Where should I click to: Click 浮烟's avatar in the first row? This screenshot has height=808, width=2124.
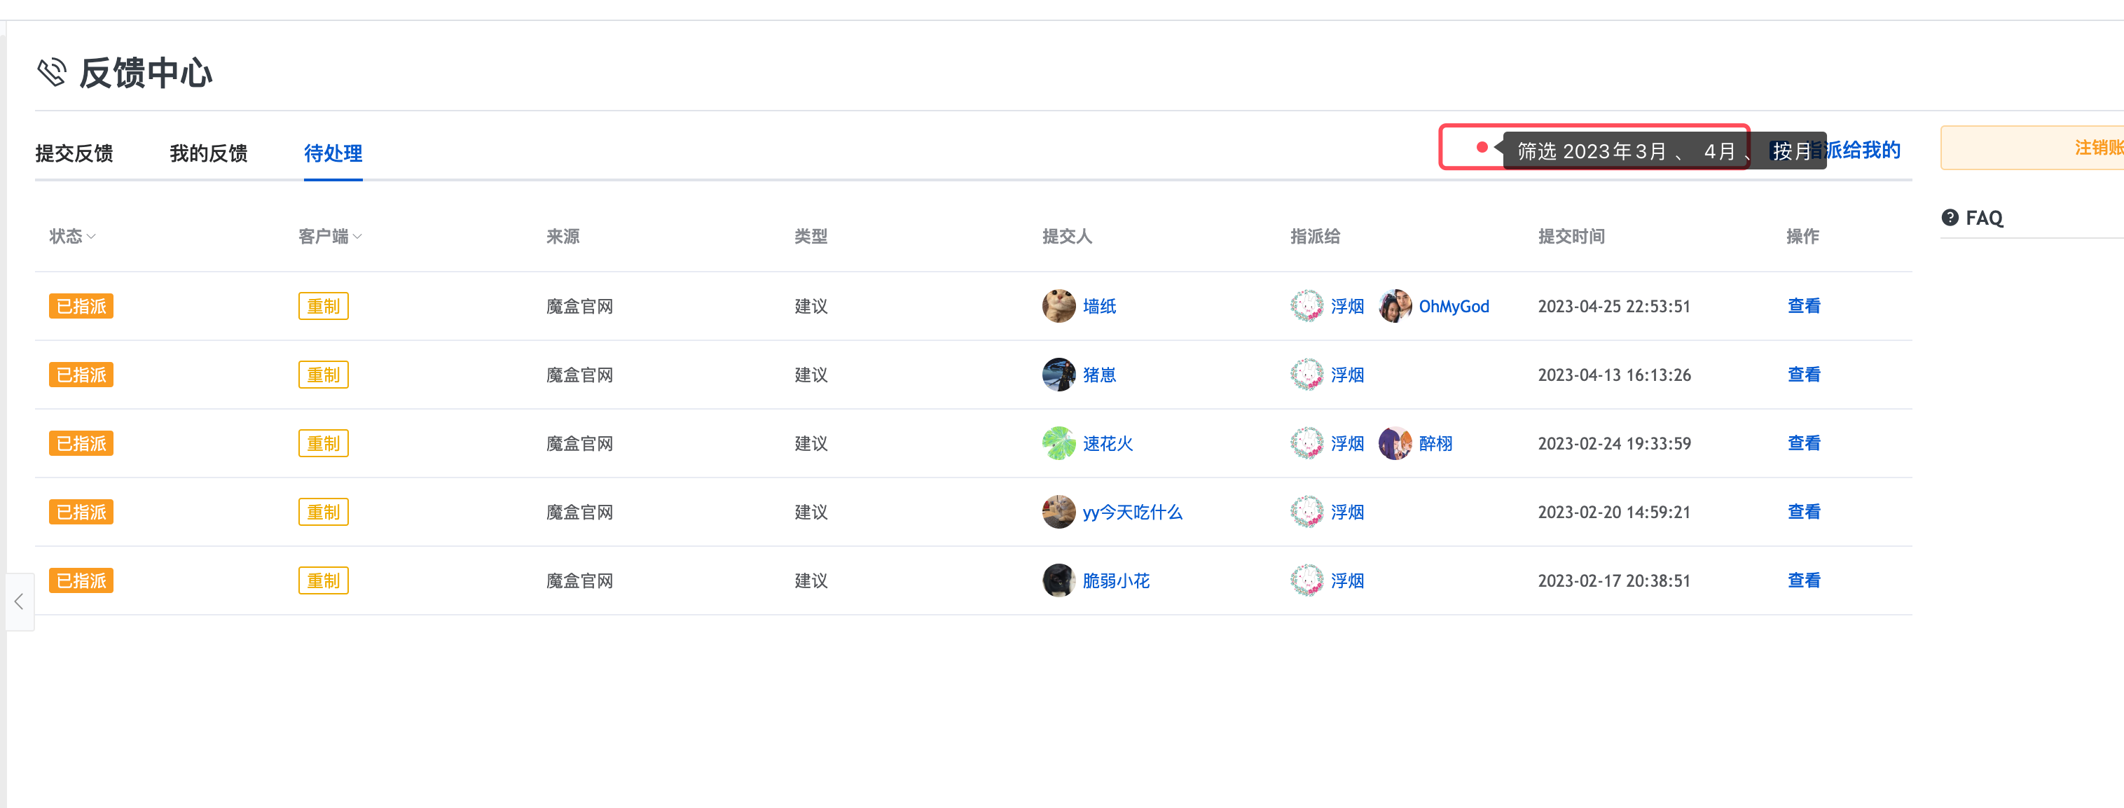(1306, 306)
